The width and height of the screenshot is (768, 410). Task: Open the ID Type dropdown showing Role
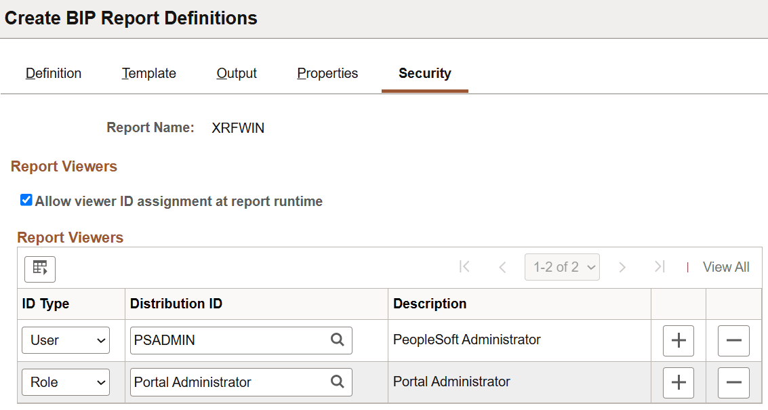click(x=65, y=382)
